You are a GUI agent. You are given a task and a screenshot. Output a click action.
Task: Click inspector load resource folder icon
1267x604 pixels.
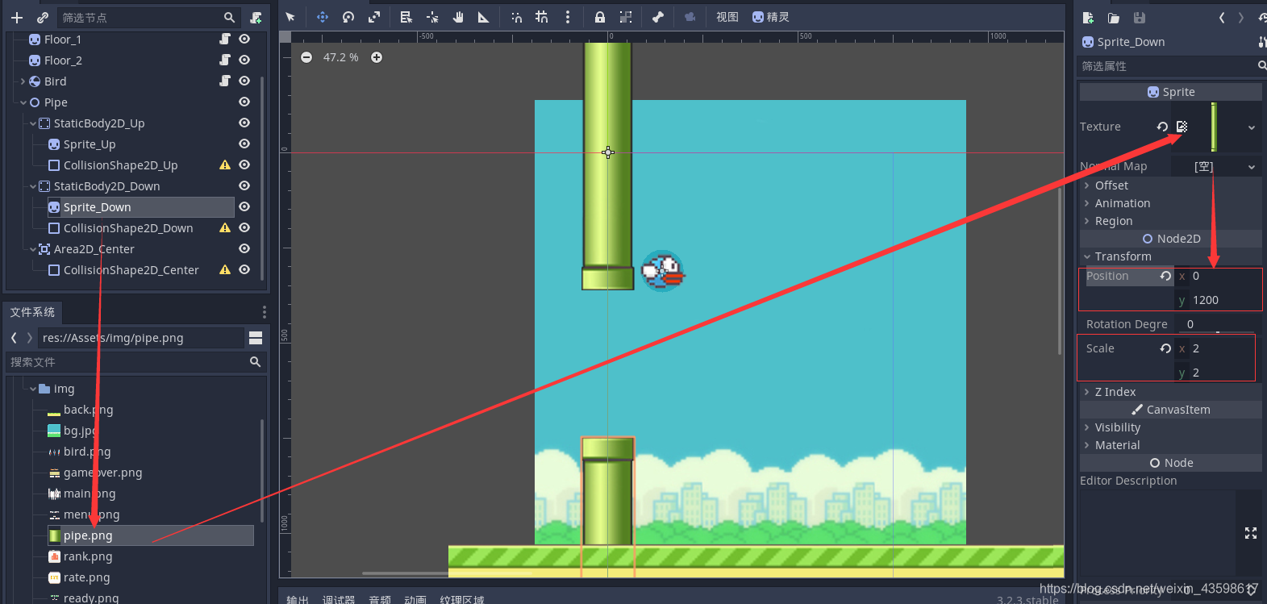(x=1114, y=18)
